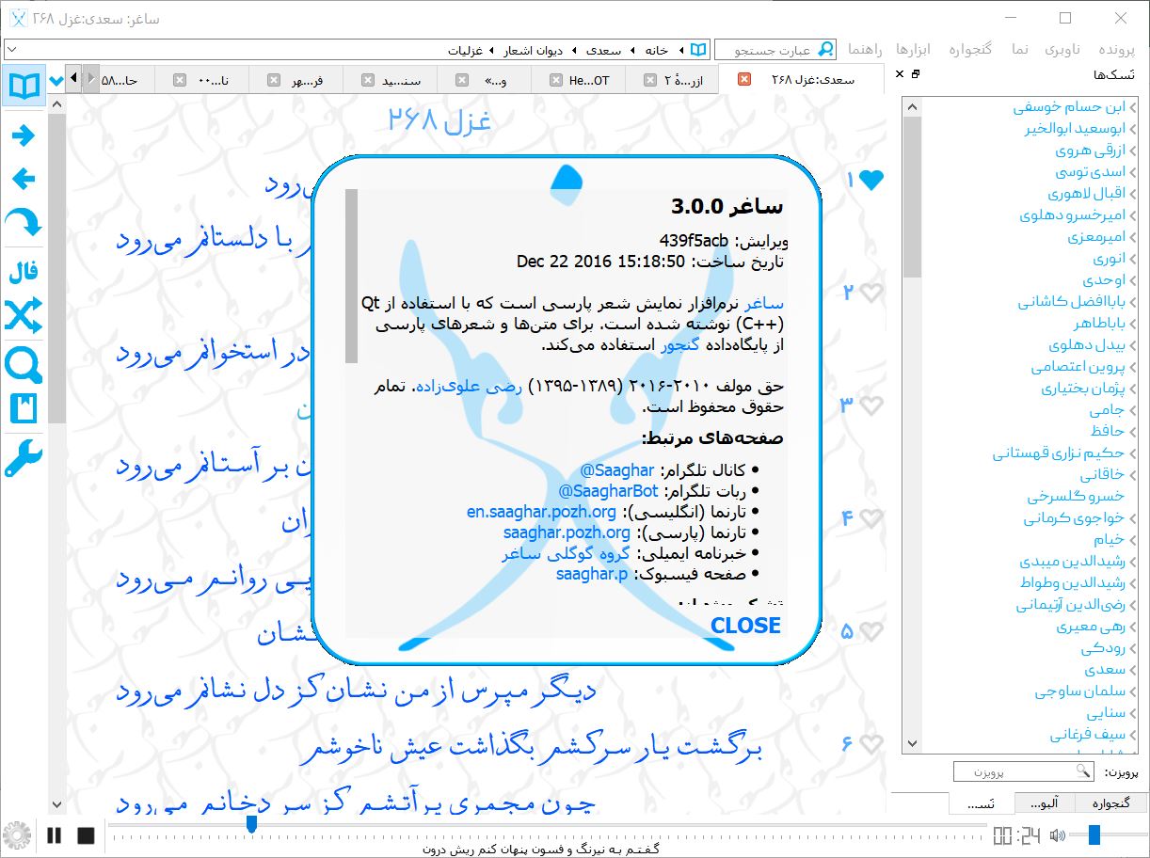Open the راهنما menu
1150x858 pixels.
click(865, 49)
